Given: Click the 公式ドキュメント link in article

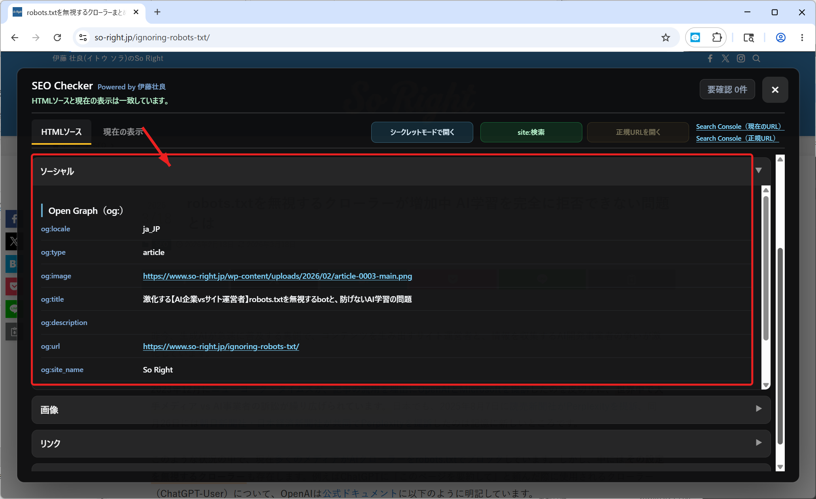Looking at the screenshot, I should 360,493.
